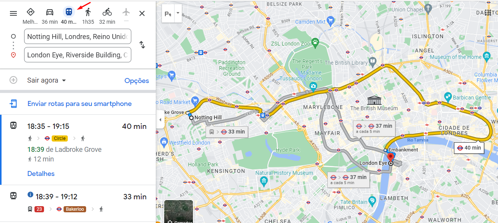Select public transit train icon
Screen dimensions: 498x223
pyautogui.click(x=69, y=12)
